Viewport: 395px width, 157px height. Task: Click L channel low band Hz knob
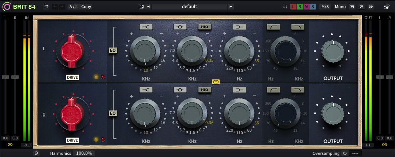pyautogui.click(x=239, y=51)
